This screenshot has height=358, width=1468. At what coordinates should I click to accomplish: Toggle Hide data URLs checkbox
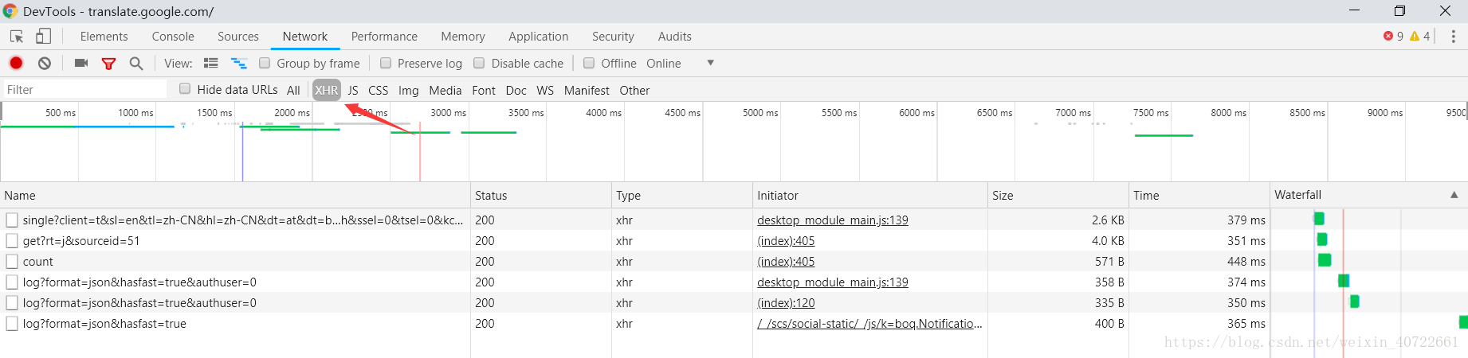tap(185, 89)
